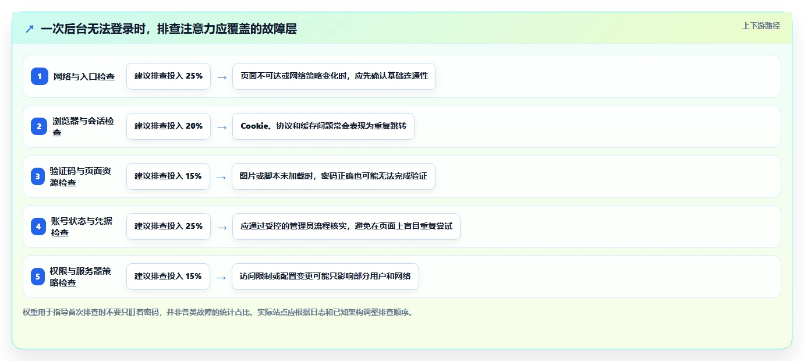Click 建议排查投入 25% pill in 网络与入口检查 row
This screenshot has height=361, width=804.
click(168, 76)
